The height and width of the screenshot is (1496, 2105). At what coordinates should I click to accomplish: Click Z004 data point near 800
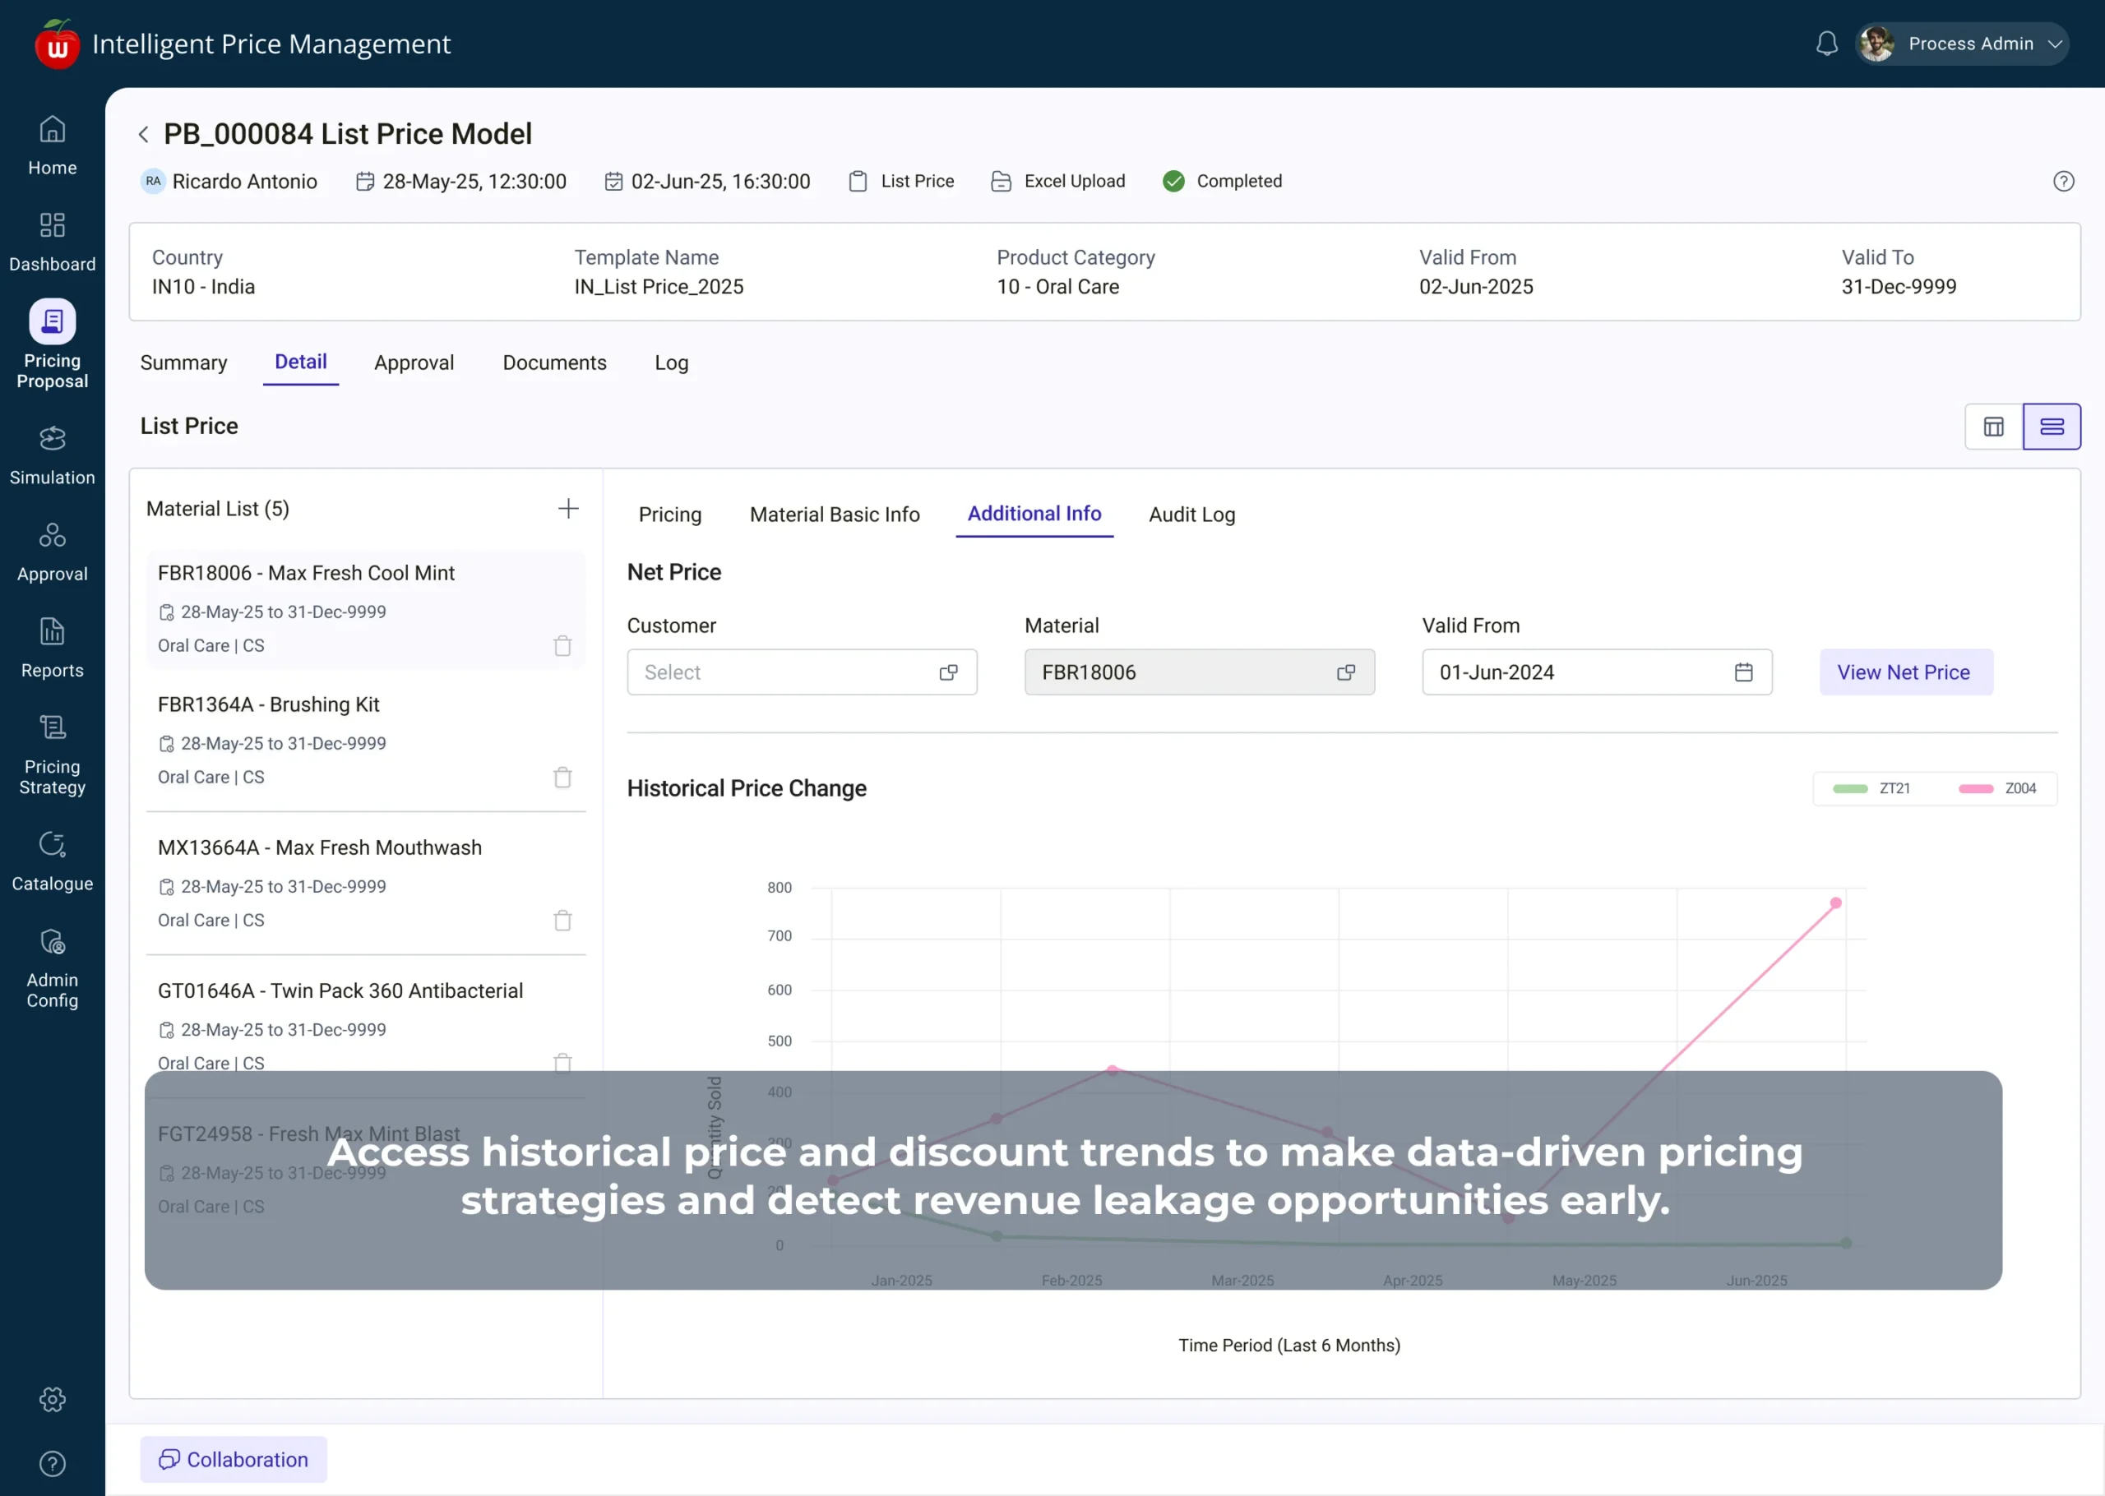coord(1835,903)
